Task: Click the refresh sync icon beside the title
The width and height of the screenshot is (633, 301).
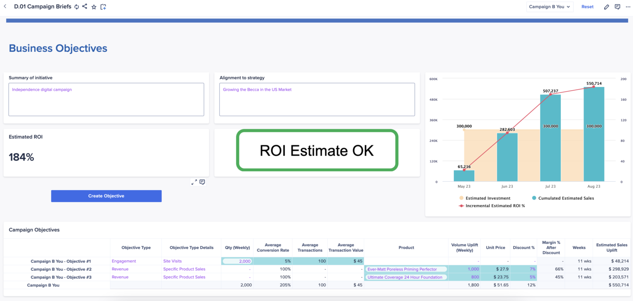Action: point(76,7)
